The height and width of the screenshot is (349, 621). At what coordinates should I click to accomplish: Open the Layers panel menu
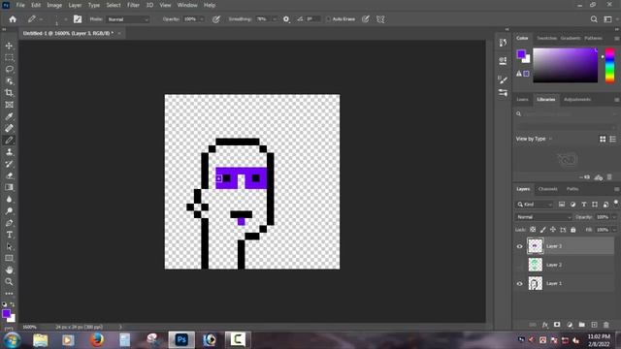[x=617, y=189]
